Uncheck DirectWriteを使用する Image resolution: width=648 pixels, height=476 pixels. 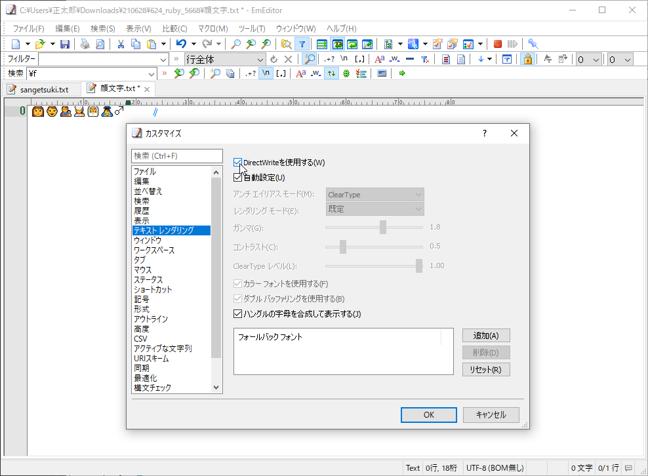tap(238, 162)
